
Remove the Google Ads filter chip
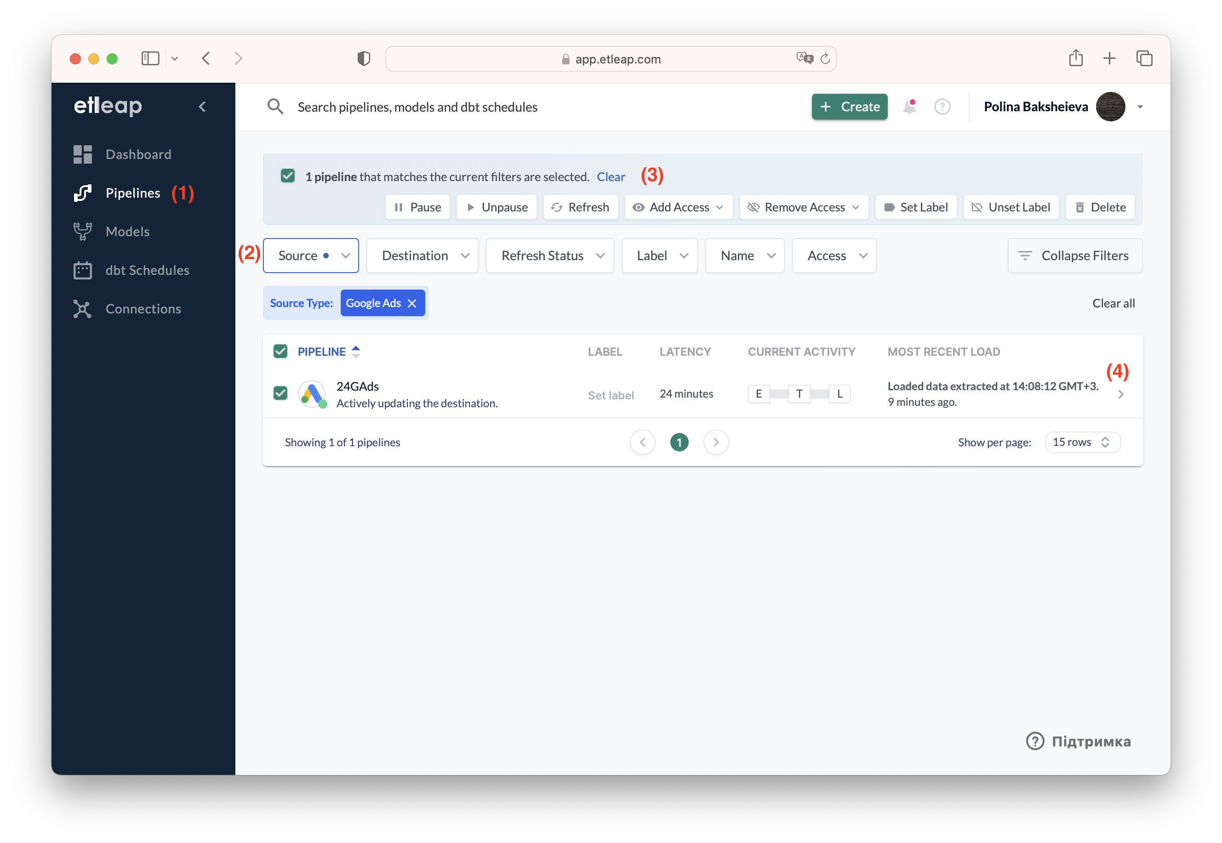coord(412,303)
